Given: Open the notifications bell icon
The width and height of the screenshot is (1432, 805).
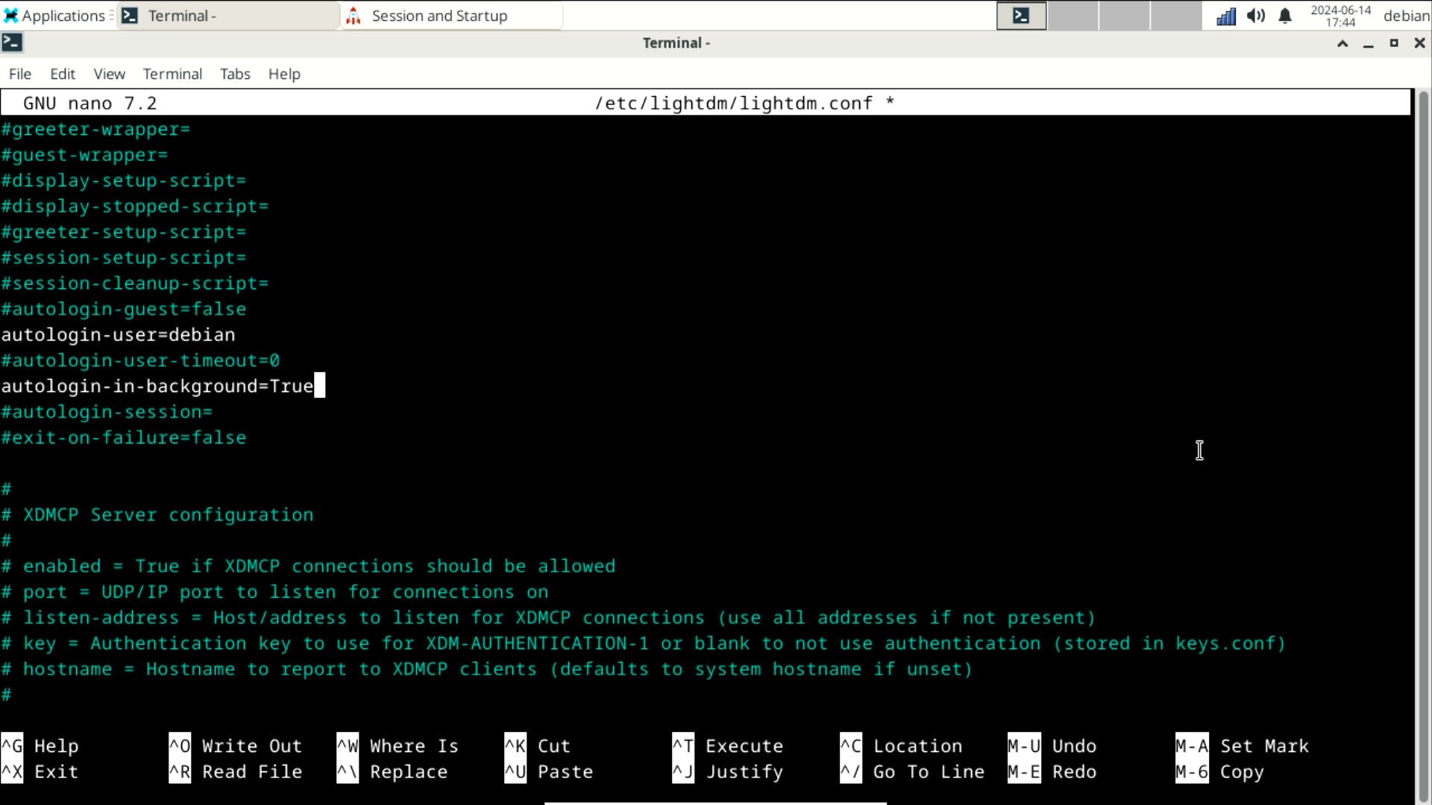Looking at the screenshot, I should [1285, 16].
